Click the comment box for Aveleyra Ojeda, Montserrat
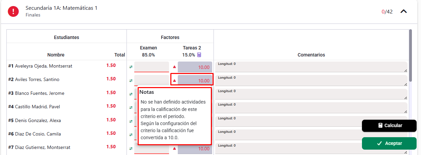Screen dimensions: 421x155 (311, 67)
